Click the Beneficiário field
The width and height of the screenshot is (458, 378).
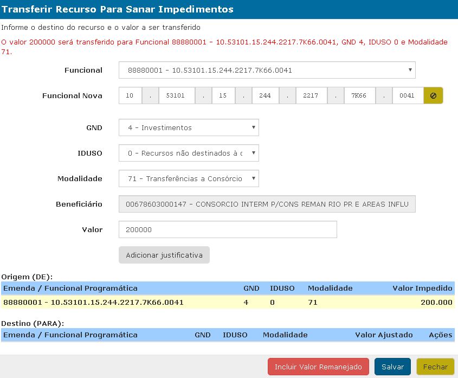[x=267, y=204]
